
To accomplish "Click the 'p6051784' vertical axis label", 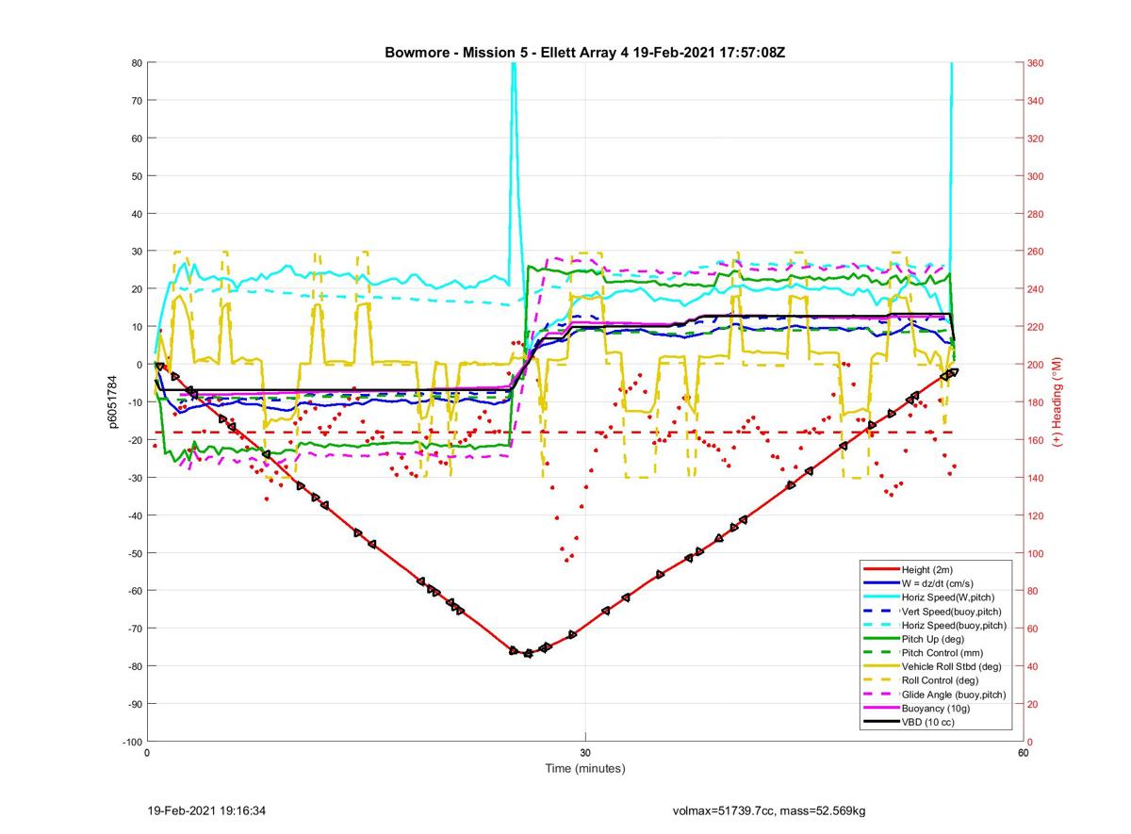I will coord(112,402).
